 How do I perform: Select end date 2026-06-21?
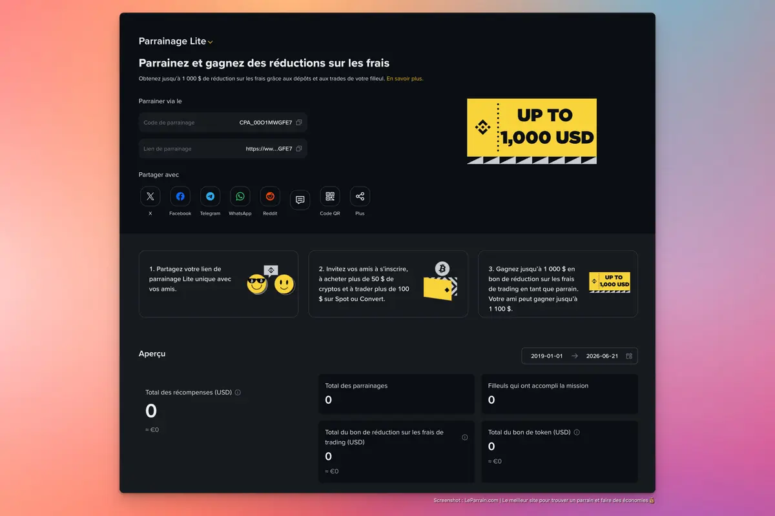tap(602, 356)
